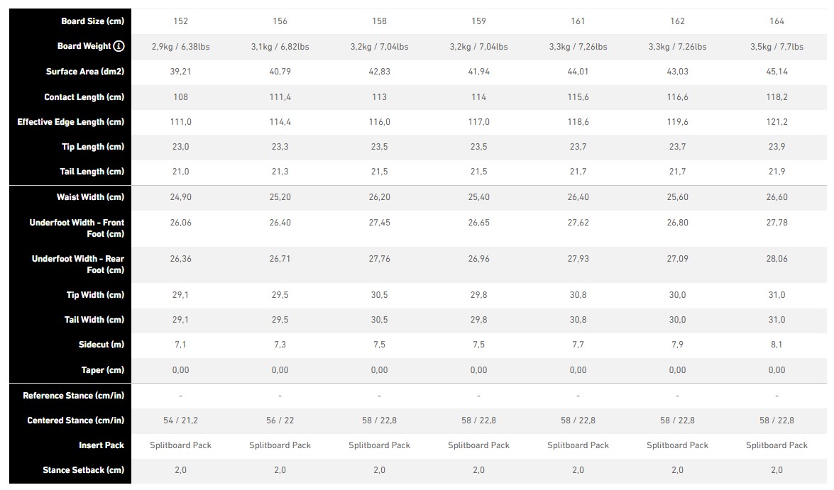The height and width of the screenshot is (490, 834).
Task: Click the Taper (cm) row label
Action: click(x=103, y=370)
